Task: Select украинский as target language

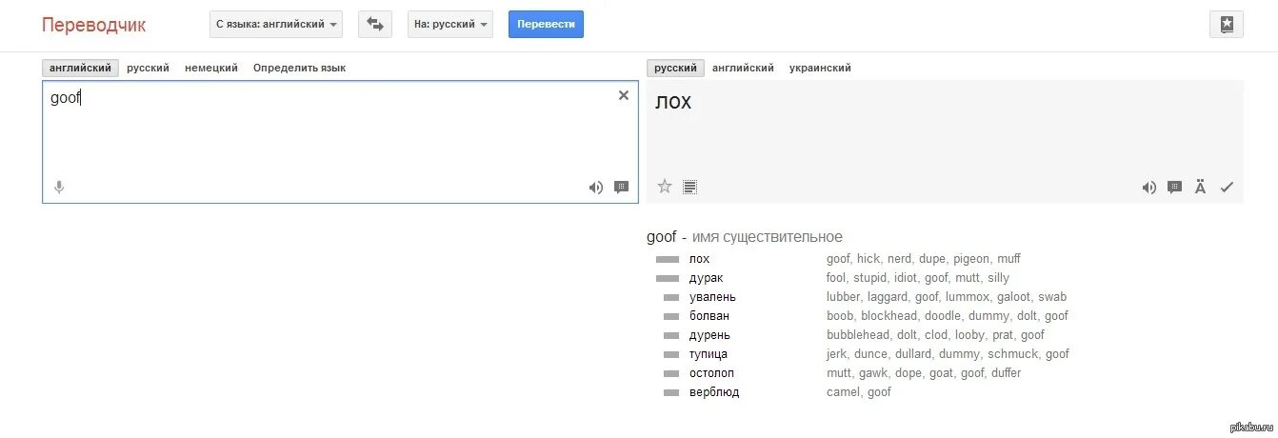Action: point(820,68)
